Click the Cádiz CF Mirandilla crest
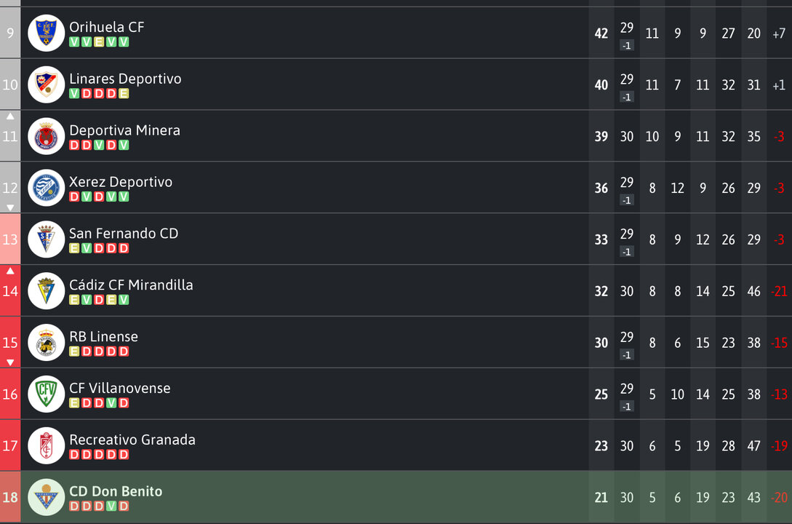 [46, 290]
